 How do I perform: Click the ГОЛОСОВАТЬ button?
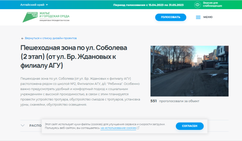click(171, 17)
